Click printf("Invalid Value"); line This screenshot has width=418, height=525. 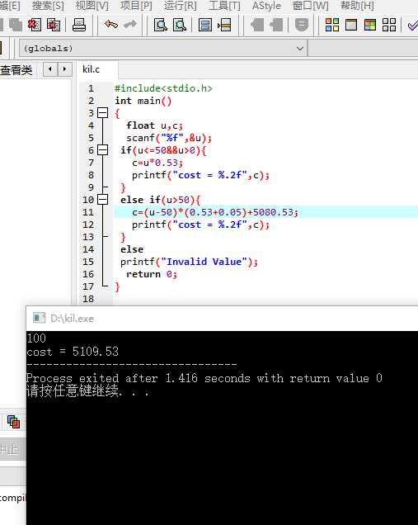pos(190,262)
